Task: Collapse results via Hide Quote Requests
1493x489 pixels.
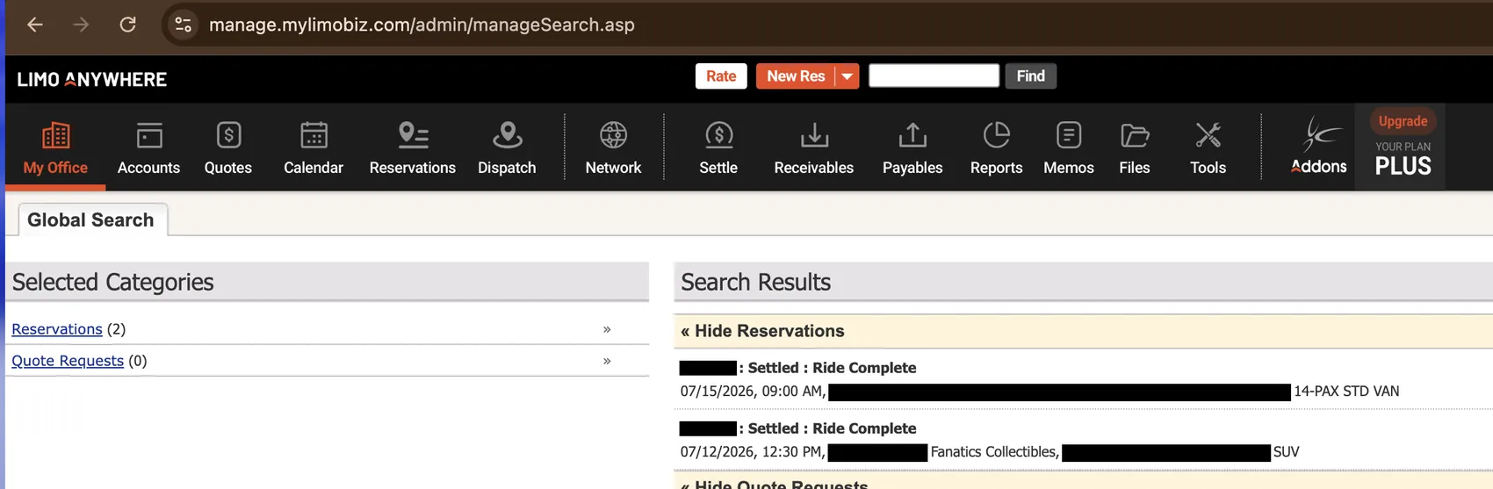Action: click(x=774, y=484)
